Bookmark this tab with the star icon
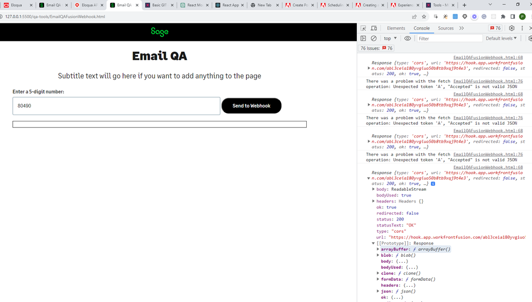The height and width of the screenshot is (302, 532). tap(424, 17)
